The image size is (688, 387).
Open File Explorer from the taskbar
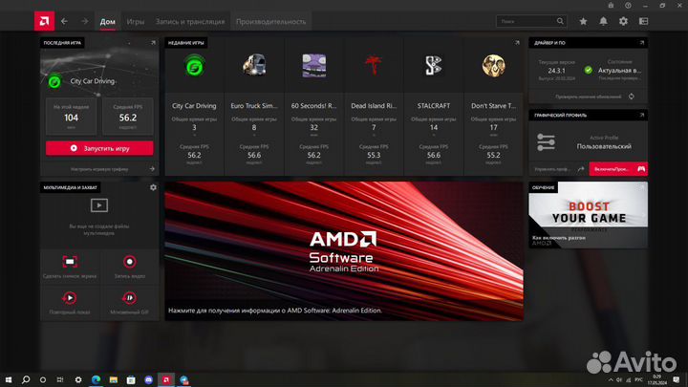point(113,379)
